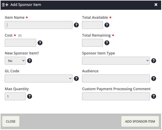
Task: Click the Total Available input field
Action: click(93, 25)
